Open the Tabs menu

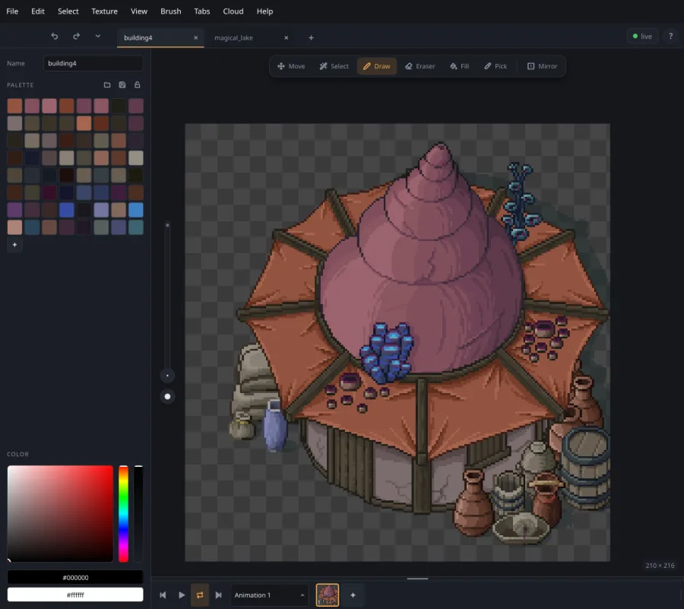202,11
